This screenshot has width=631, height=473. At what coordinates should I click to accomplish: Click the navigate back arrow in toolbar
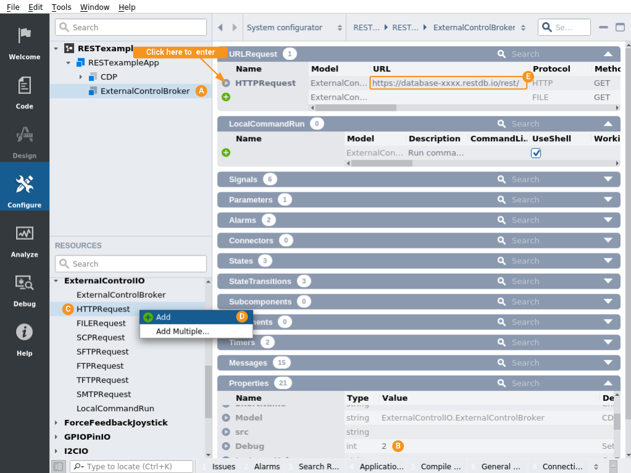click(x=221, y=28)
